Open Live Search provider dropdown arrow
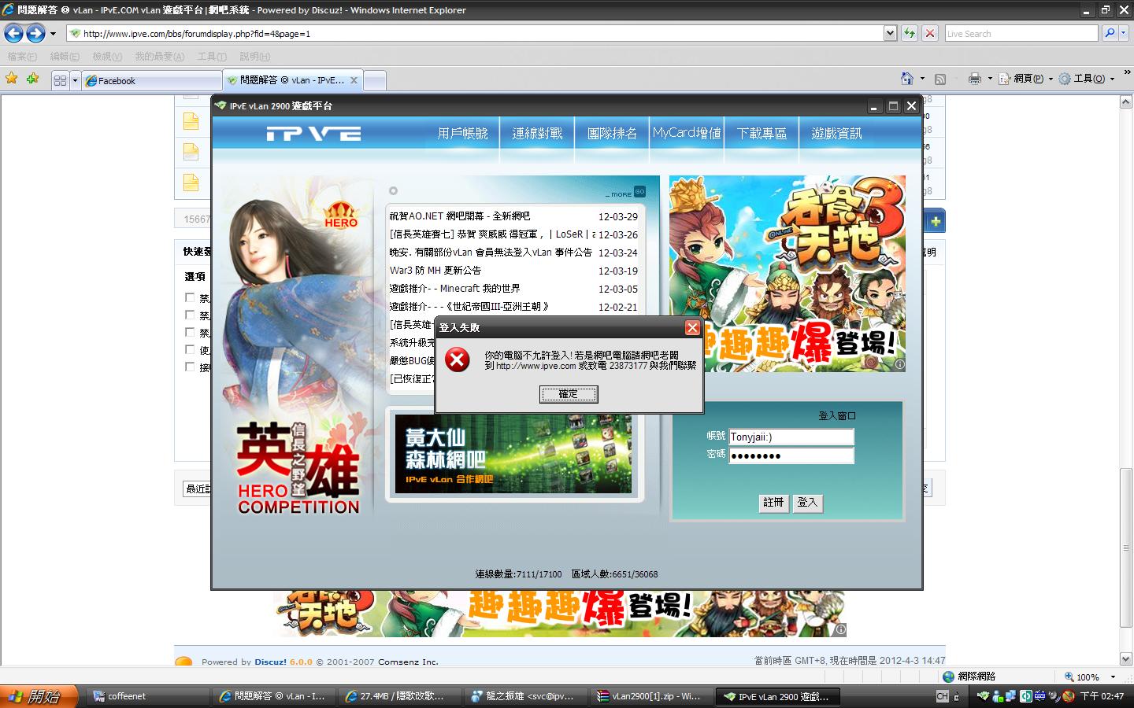 pos(1125,33)
